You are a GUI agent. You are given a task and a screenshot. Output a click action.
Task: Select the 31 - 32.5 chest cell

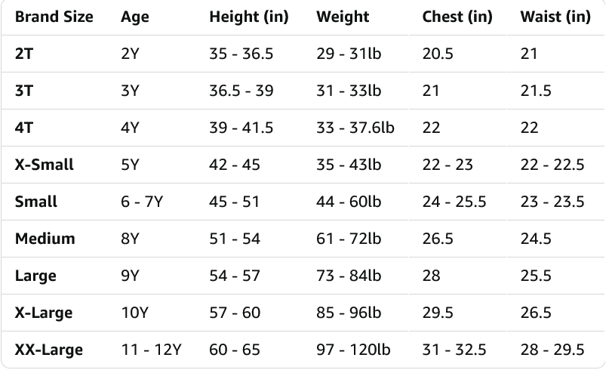(454, 350)
